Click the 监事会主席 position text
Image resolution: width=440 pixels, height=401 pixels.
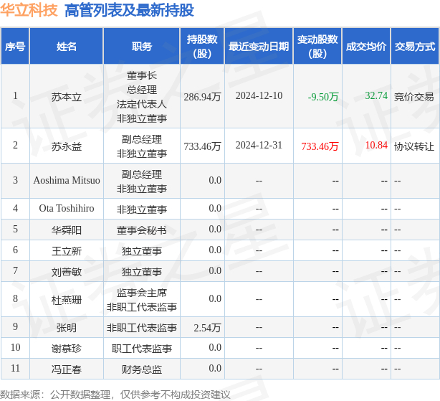click(142, 293)
